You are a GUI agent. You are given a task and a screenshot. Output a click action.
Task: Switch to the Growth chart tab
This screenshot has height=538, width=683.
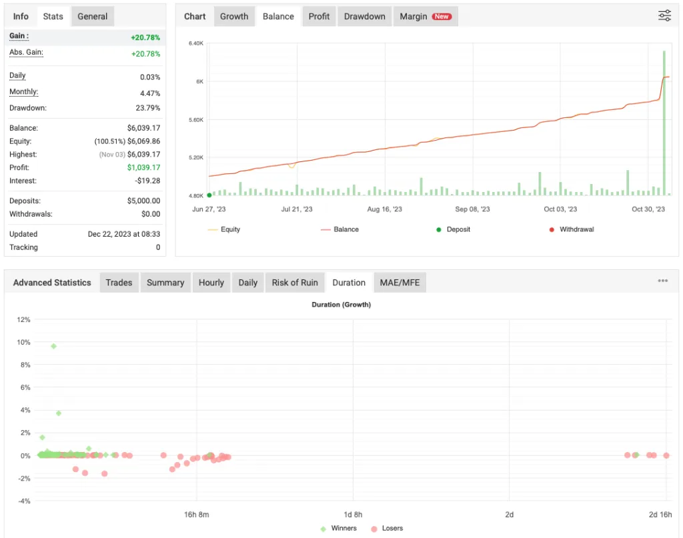[234, 16]
